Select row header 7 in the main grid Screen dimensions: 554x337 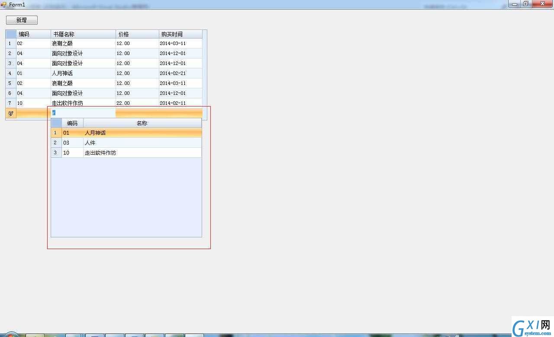[11, 103]
